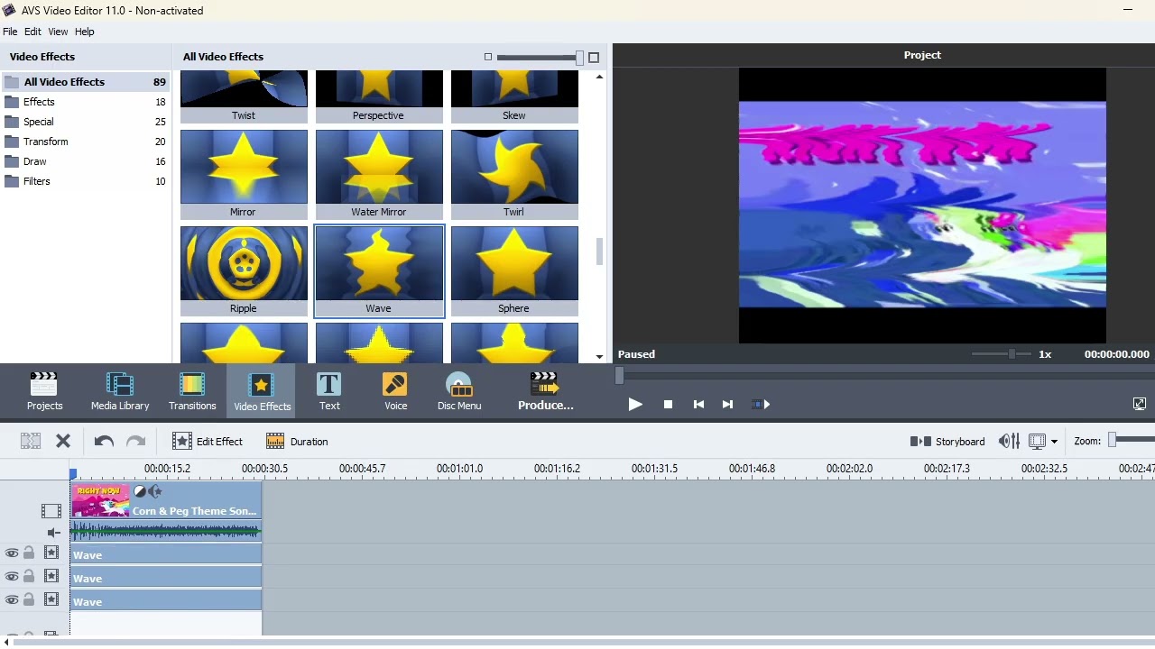Select the Sphere effect thumbnail
Screen dimensions: 1155x649
click(x=514, y=271)
